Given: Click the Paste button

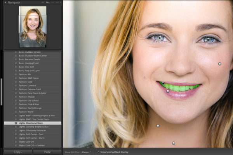Looking at the screenshot, I should 47,152.
